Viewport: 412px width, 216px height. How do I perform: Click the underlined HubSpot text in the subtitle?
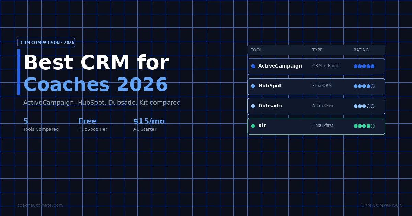click(x=92, y=103)
